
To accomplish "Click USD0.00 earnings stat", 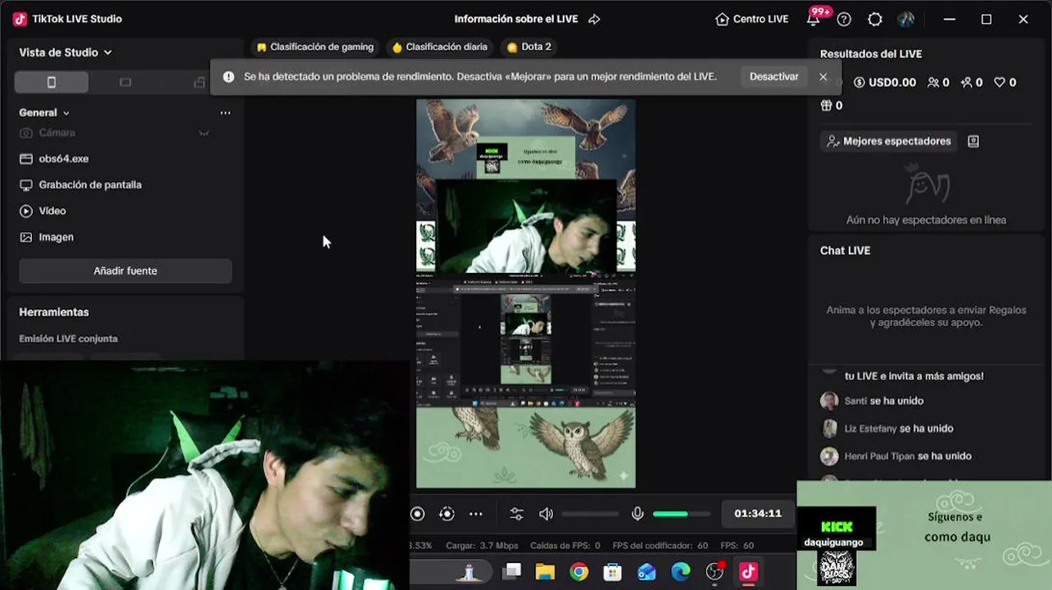I will pyautogui.click(x=885, y=83).
